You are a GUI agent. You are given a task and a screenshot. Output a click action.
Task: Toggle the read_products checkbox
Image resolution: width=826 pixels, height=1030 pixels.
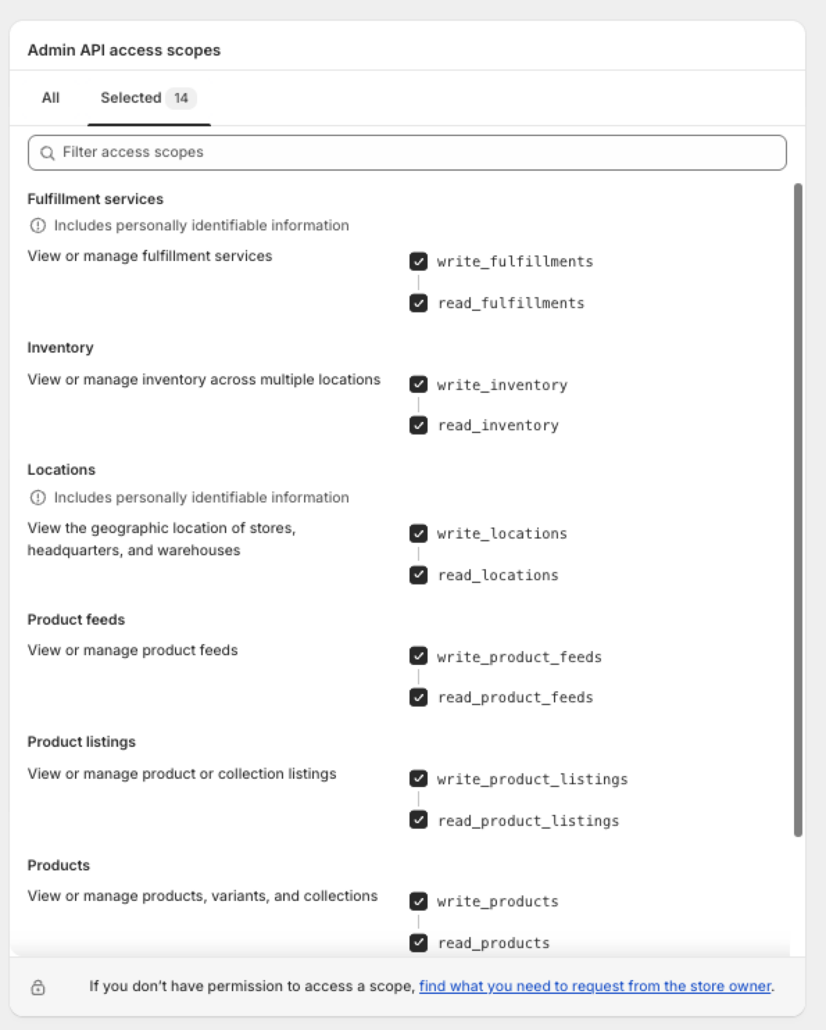[x=419, y=943]
